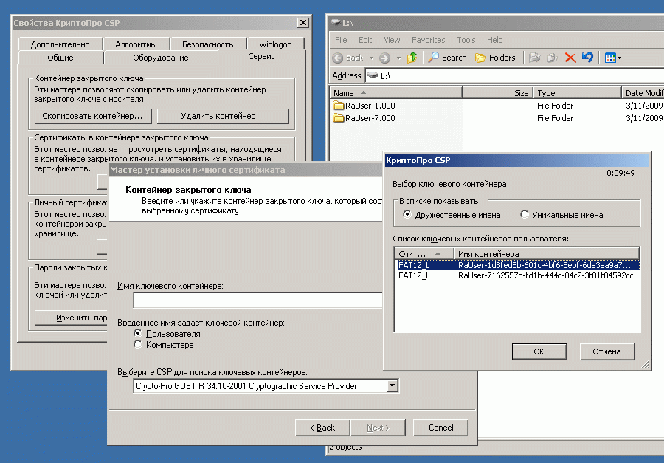Click the drive icon in the Address bar

373,75
